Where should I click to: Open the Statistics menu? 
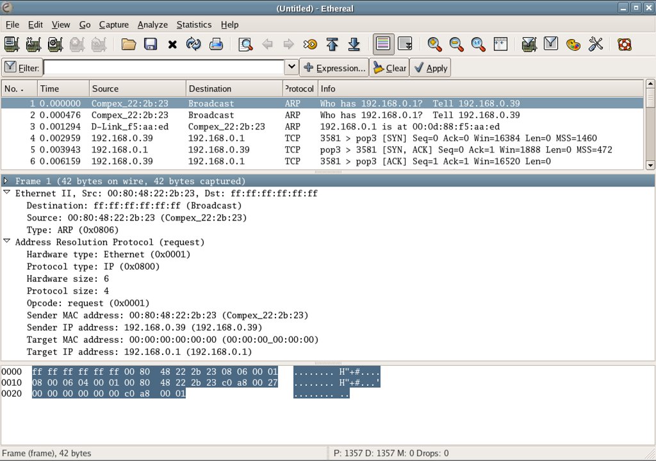click(193, 25)
